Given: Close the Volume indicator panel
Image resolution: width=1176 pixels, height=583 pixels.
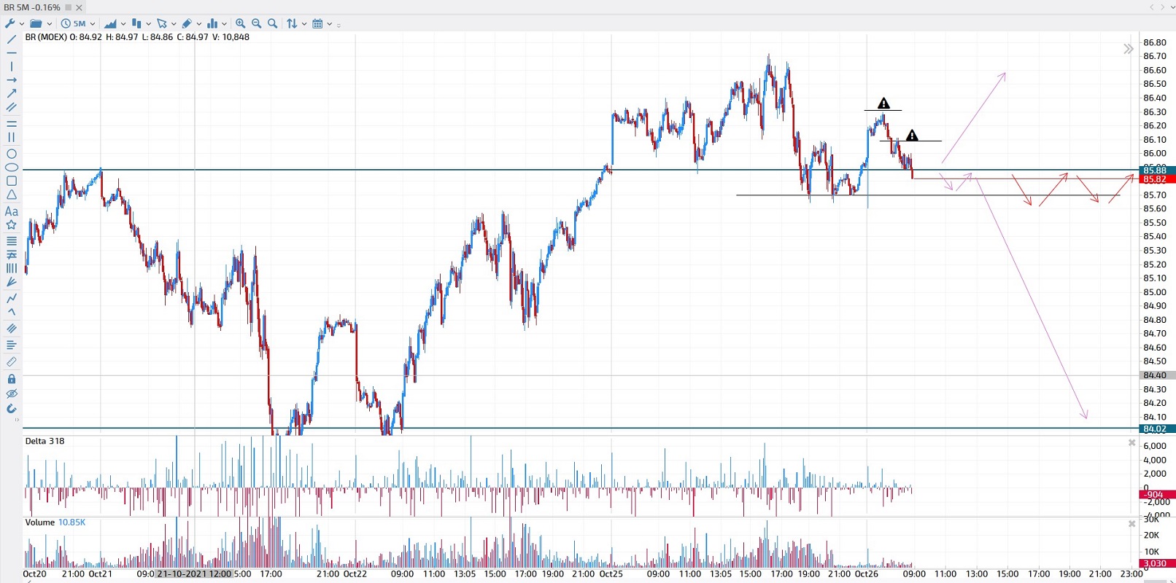Looking at the screenshot, I should pyautogui.click(x=1132, y=524).
